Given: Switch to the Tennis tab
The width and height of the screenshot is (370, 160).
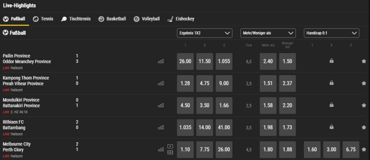Looking at the screenshot, I should point(43,19).
